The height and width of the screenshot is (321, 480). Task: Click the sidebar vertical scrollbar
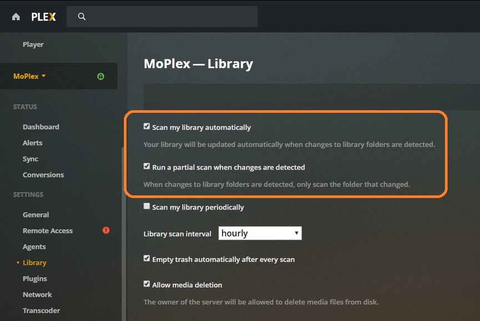pyautogui.click(x=124, y=234)
